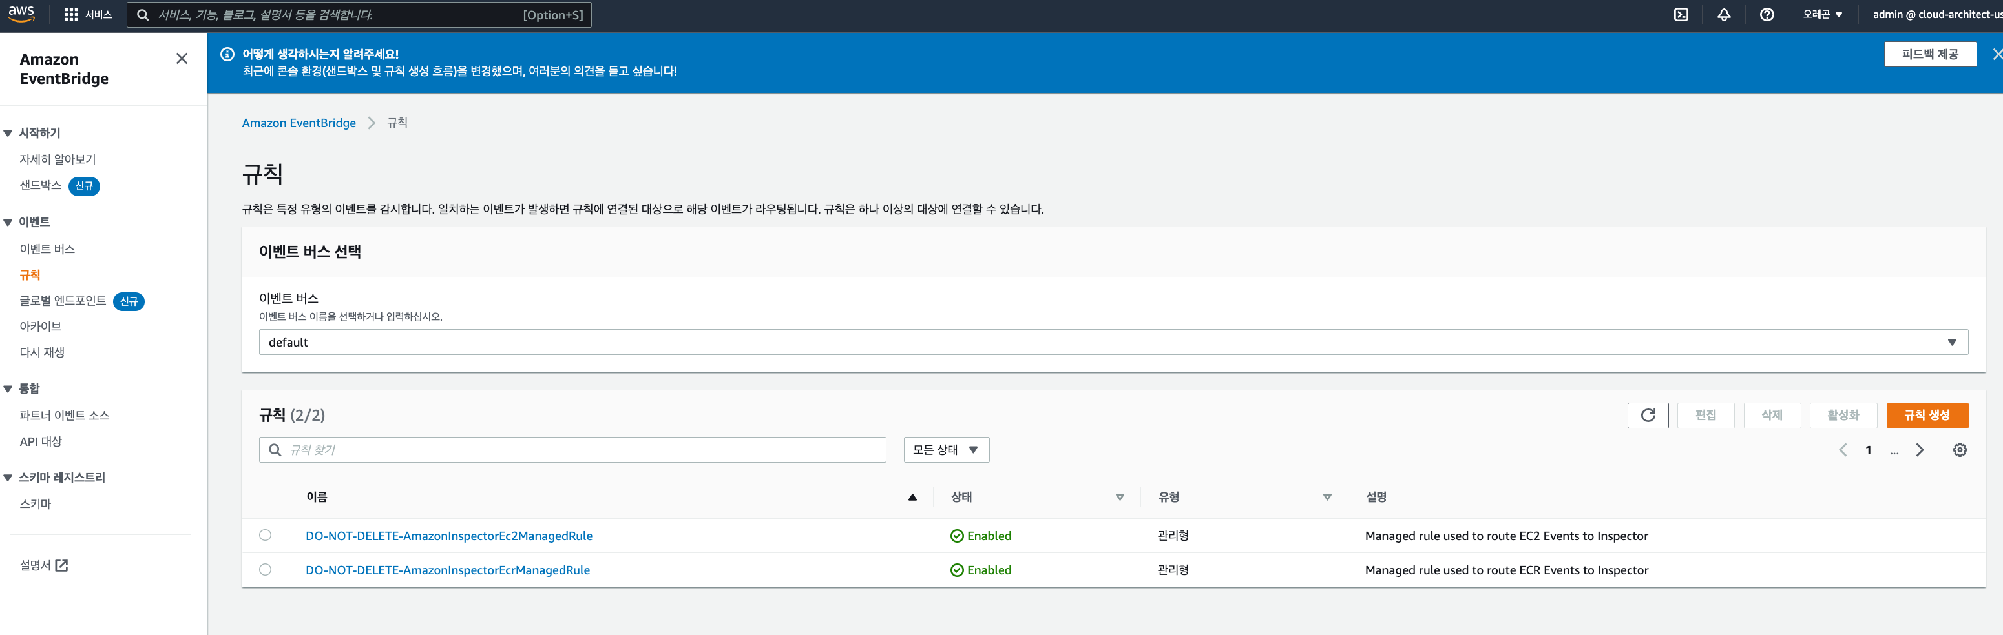Open the 오레곤 region dropdown

click(x=1822, y=15)
